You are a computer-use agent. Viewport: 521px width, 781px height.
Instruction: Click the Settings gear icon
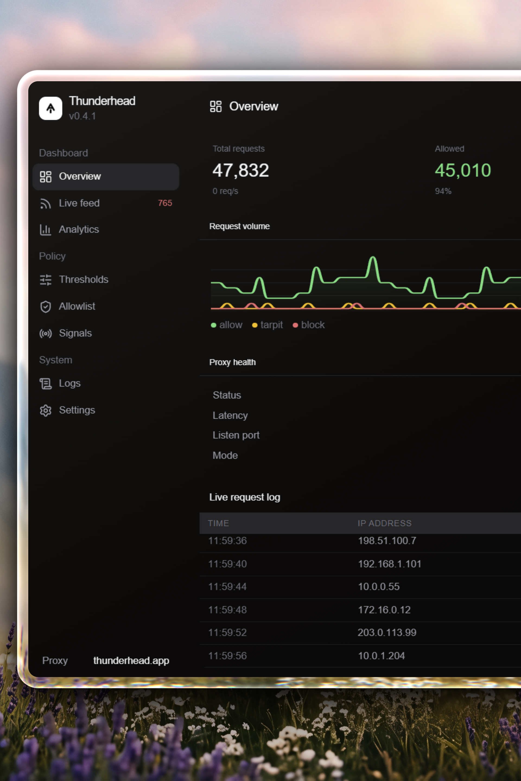(x=46, y=411)
